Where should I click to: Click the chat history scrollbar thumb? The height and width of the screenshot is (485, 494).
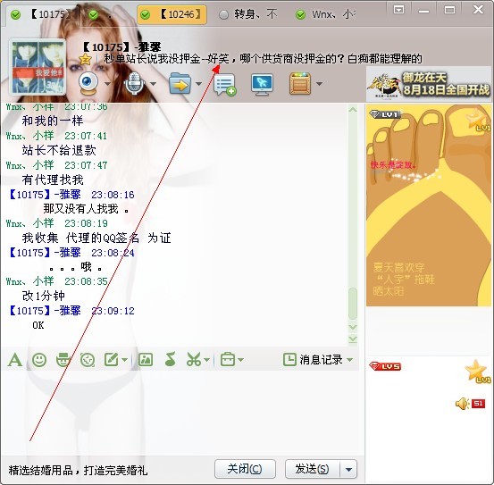353,304
